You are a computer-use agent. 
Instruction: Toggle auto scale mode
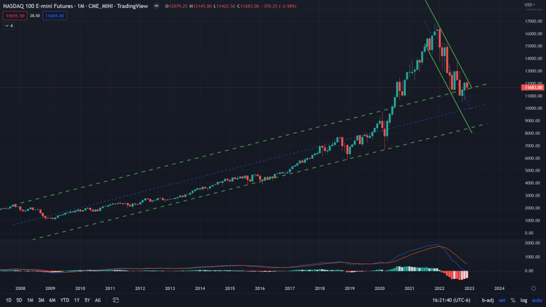(x=536, y=300)
